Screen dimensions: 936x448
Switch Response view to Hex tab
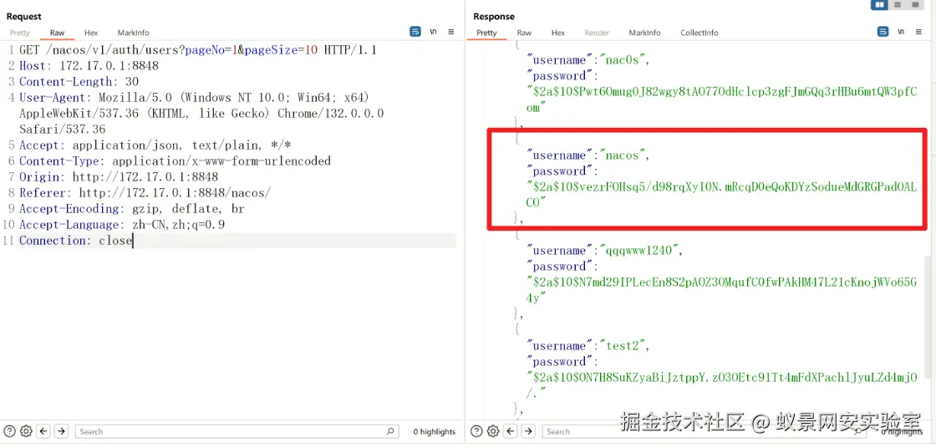point(558,33)
